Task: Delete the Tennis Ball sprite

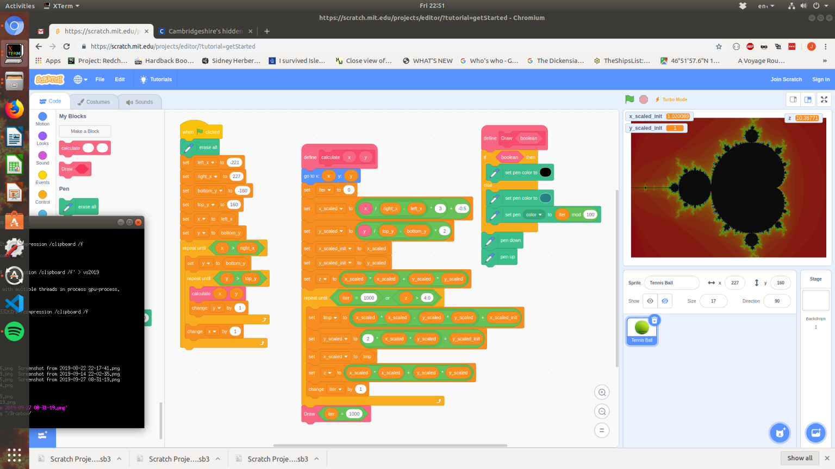Action: click(655, 320)
